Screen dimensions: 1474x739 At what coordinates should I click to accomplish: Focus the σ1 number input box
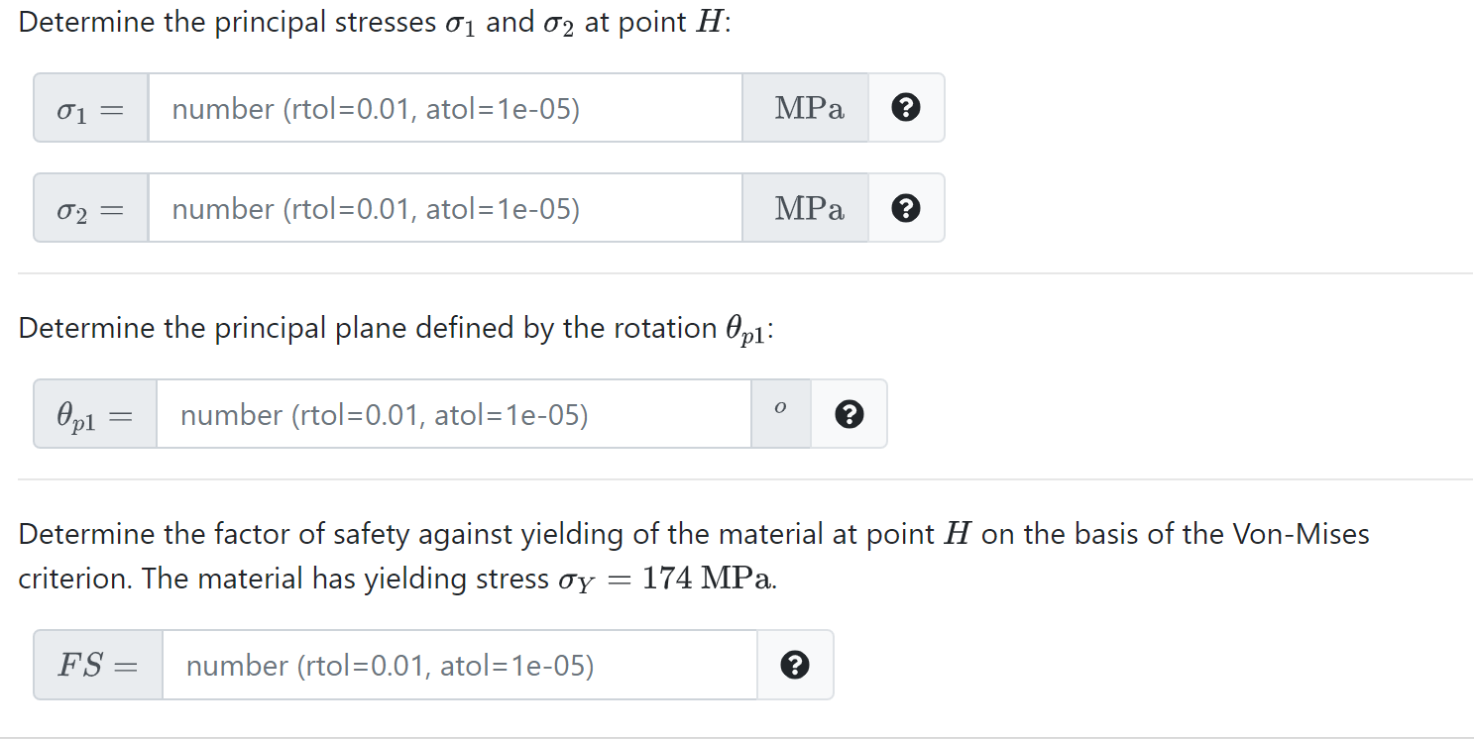click(444, 108)
